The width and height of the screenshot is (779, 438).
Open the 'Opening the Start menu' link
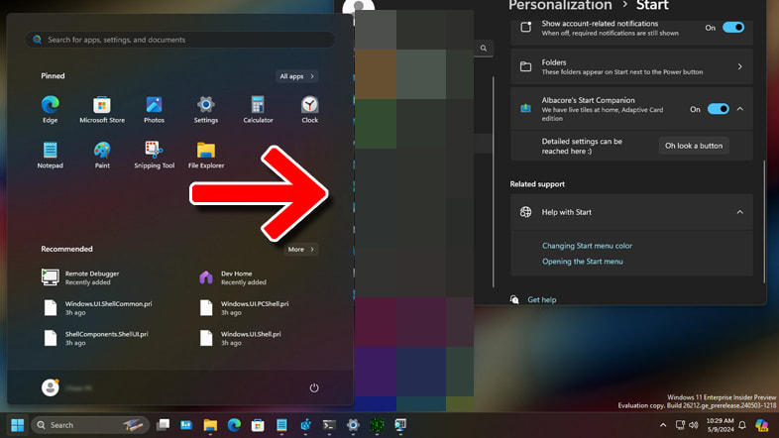(x=582, y=262)
